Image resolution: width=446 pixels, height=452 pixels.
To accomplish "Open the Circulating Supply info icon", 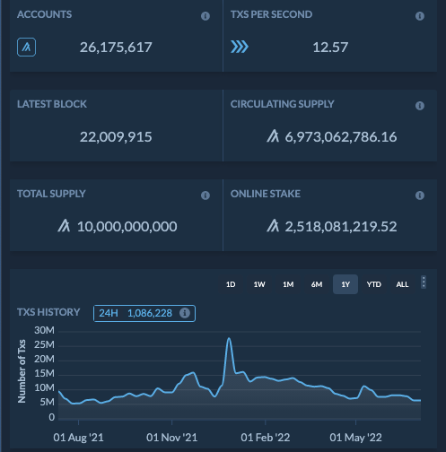I will click(x=420, y=106).
